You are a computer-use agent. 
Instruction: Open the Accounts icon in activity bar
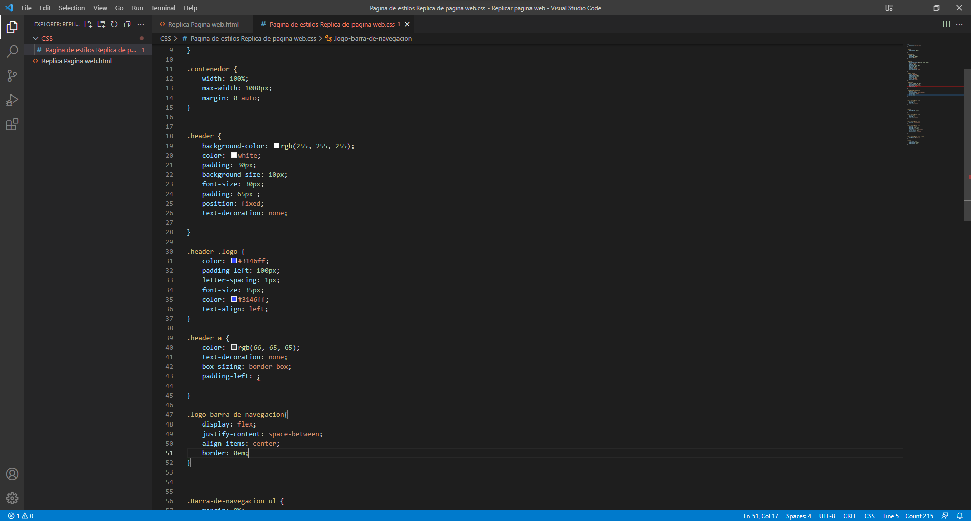[x=12, y=474]
